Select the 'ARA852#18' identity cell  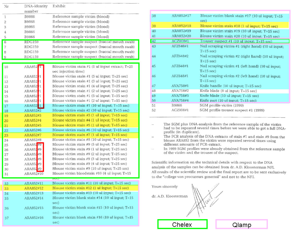tap(181, 26)
